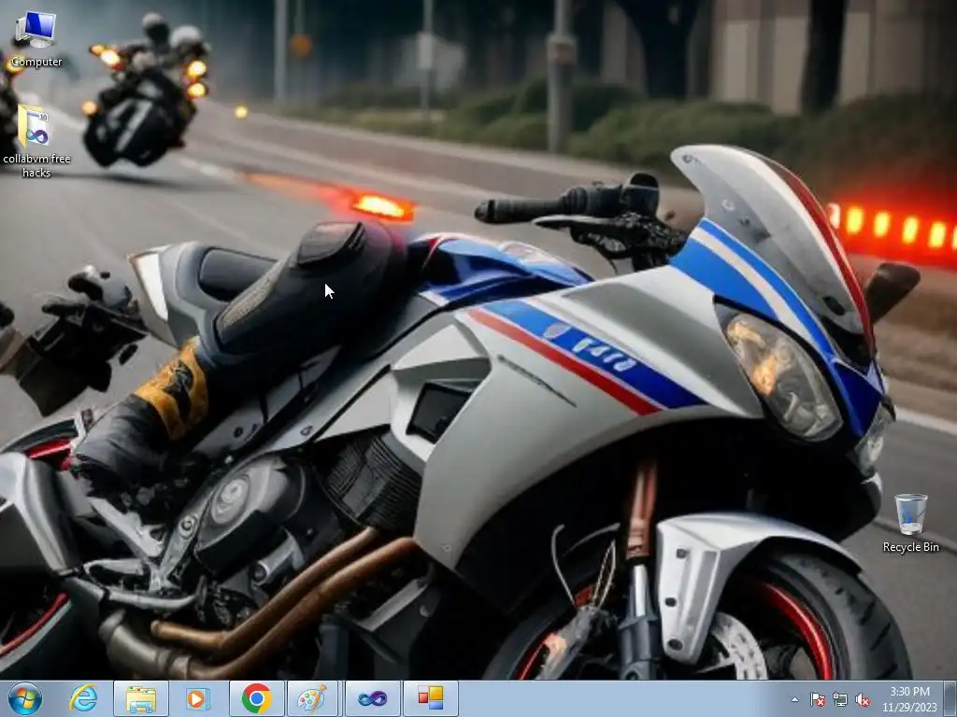Click the Show desktop button strip
The width and height of the screenshot is (957, 717).
click(x=952, y=698)
